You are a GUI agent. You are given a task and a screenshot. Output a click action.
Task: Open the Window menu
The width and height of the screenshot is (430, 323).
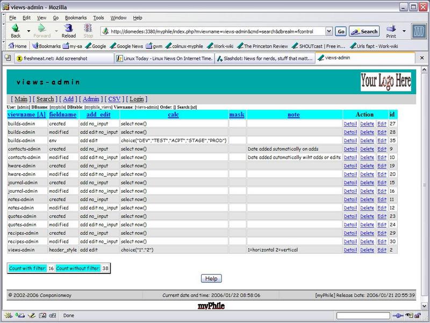tap(118, 18)
